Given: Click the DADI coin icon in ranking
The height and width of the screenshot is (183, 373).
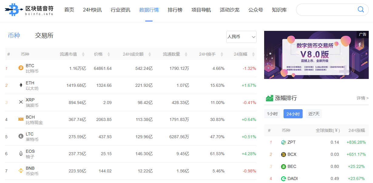Looking at the screenshot, I should pyautogui.click(x=284, y=179).
